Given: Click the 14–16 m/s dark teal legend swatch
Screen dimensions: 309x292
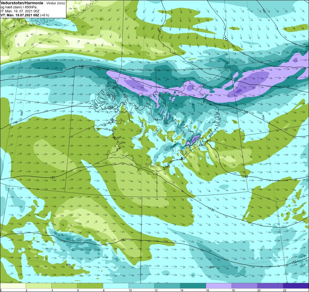Looking at the screenshot, I should point(193,286).
